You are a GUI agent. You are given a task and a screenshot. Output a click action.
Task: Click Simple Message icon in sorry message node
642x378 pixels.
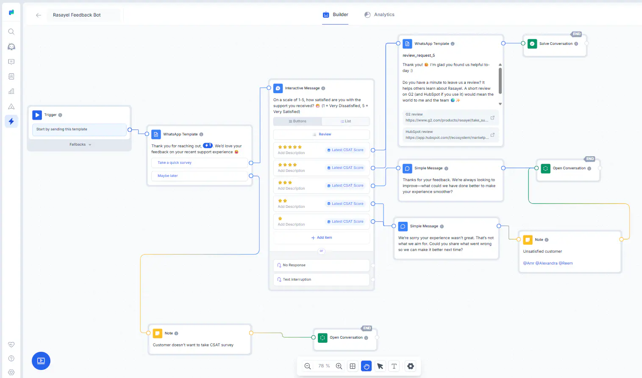pyautogui.click(x=403, y=226)
